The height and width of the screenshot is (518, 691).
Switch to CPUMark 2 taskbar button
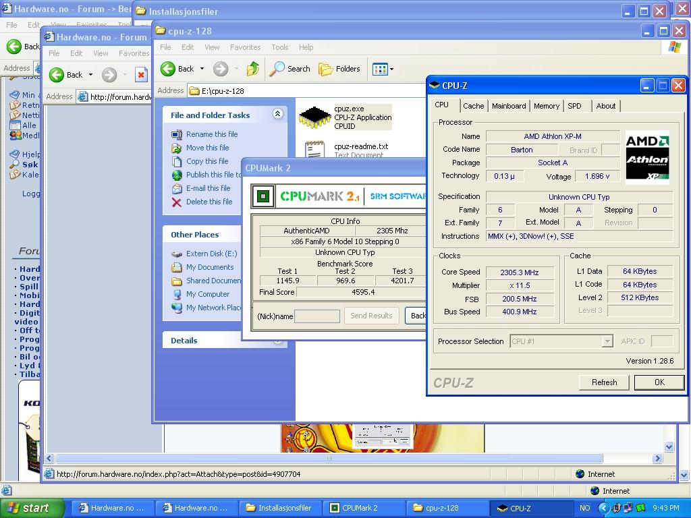(x=364, y=508)
